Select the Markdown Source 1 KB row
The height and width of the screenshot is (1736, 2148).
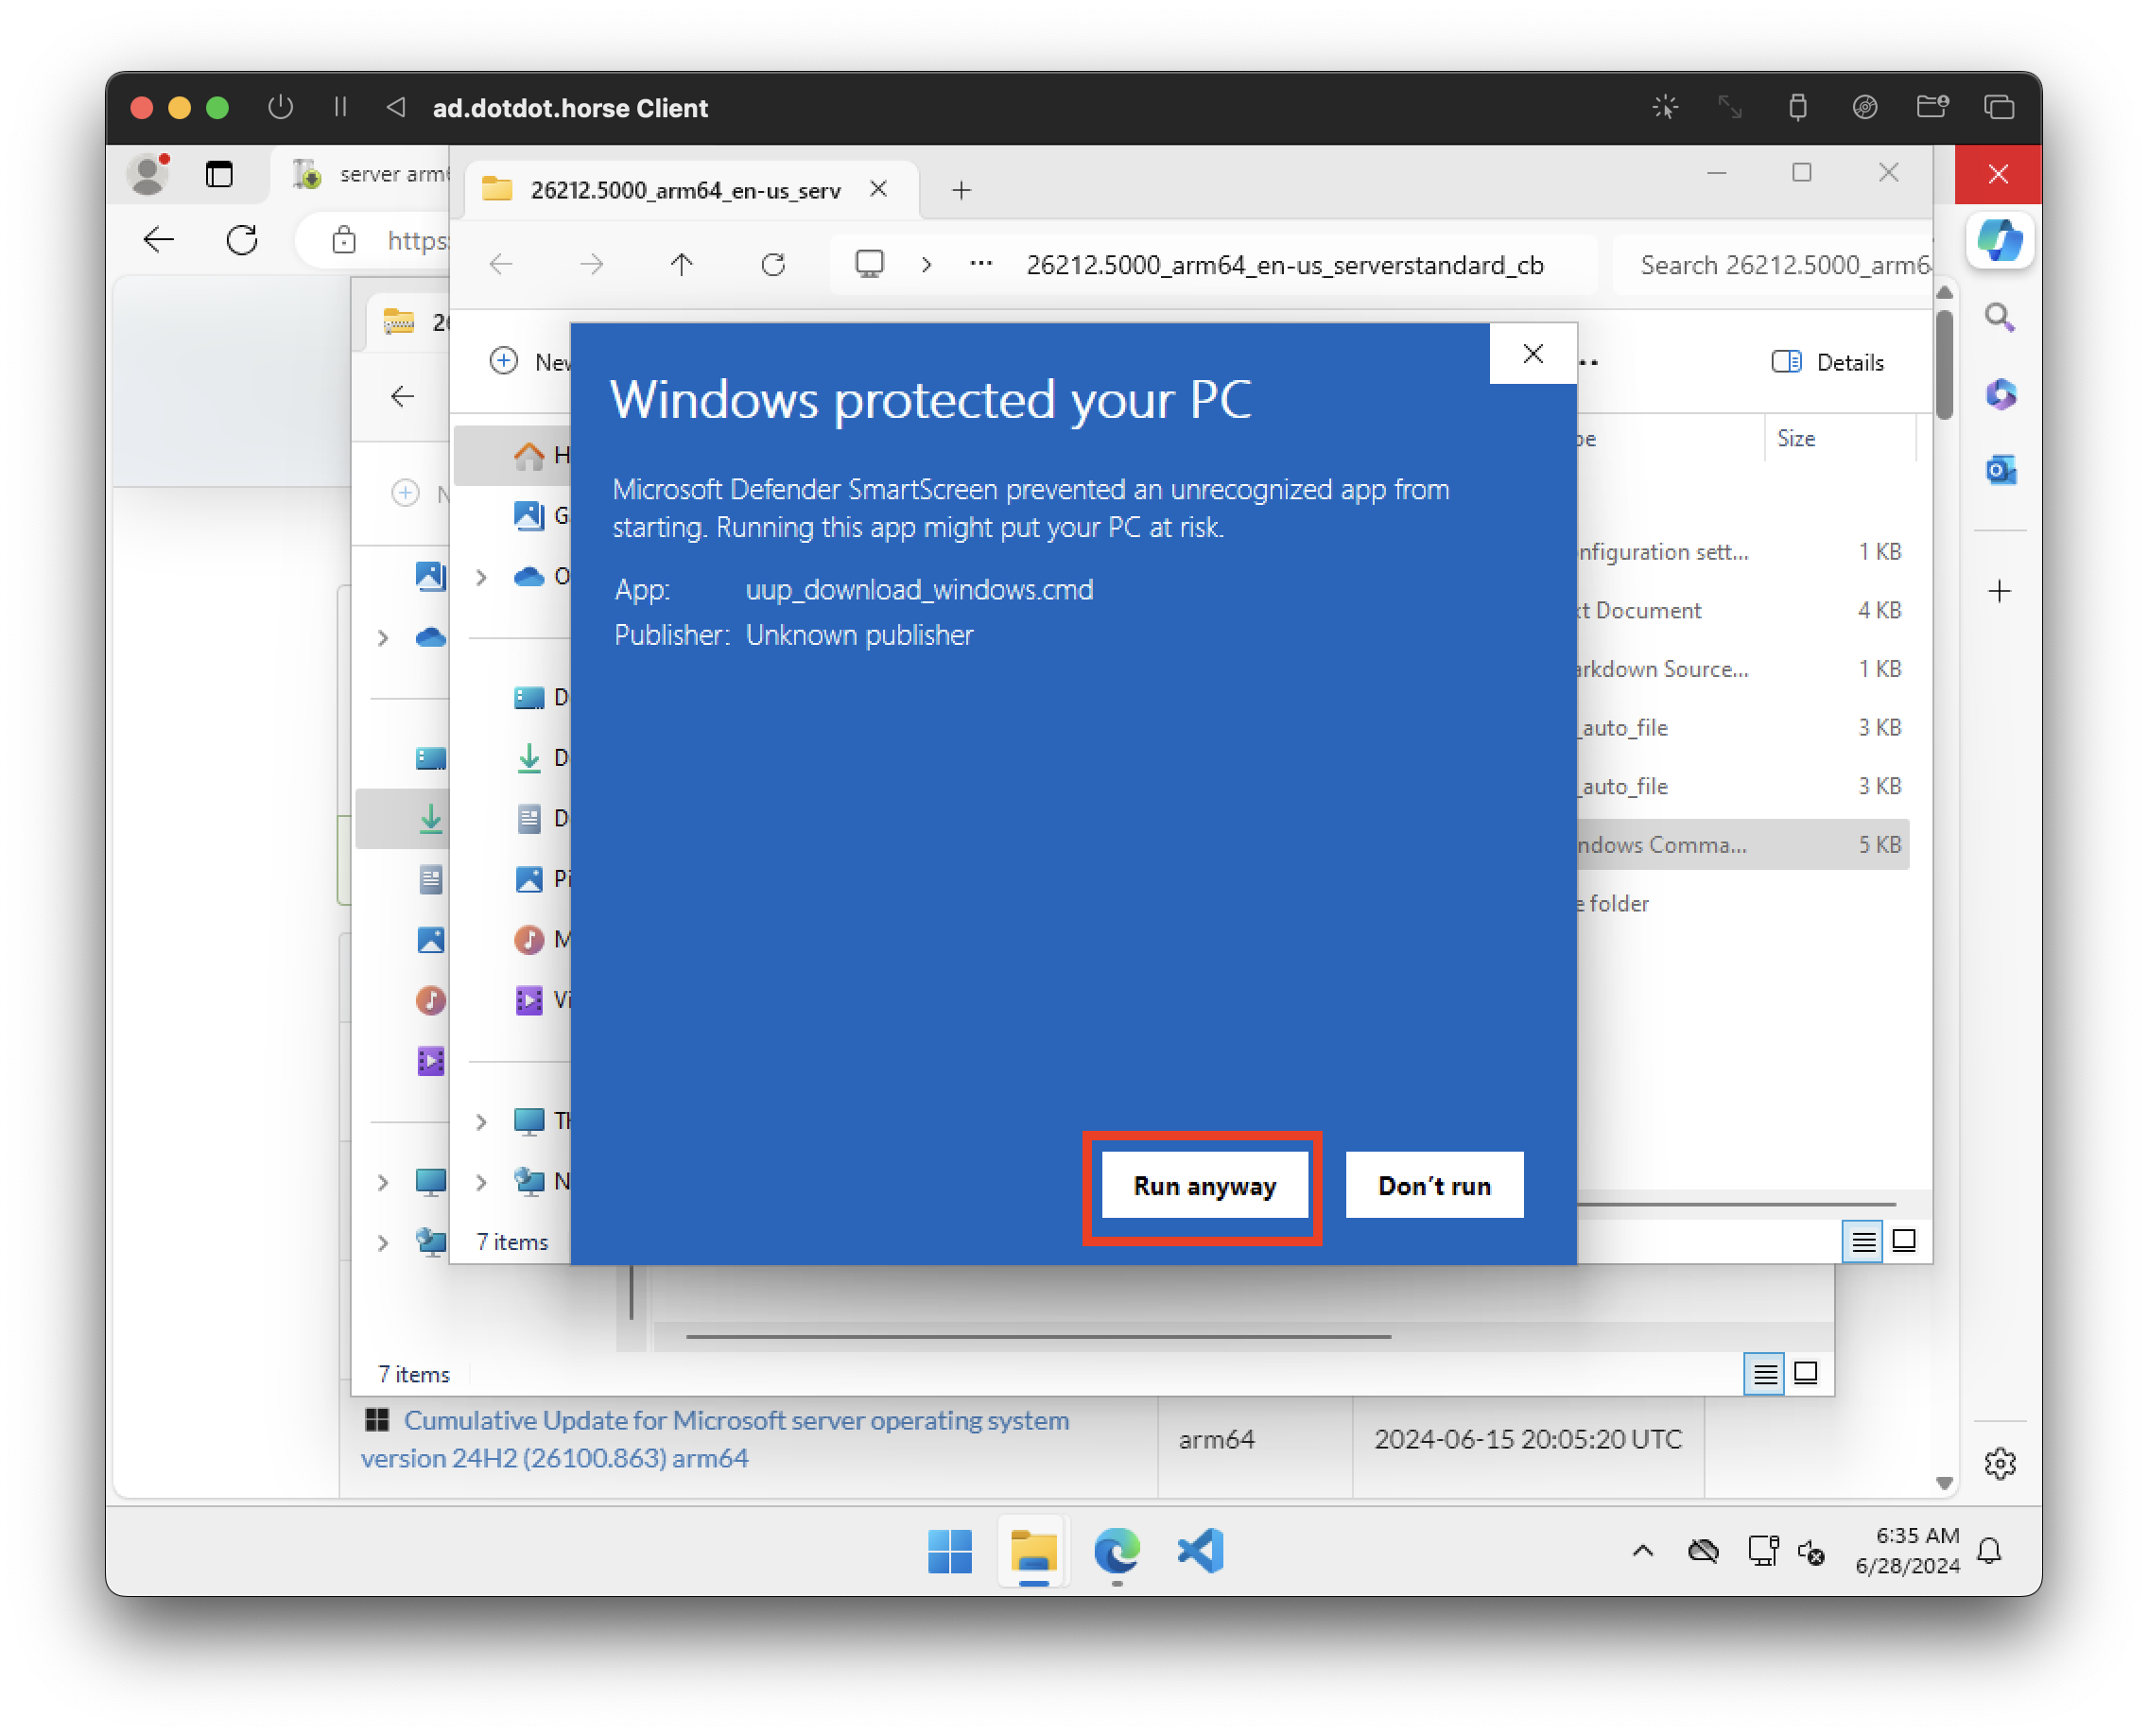point(1742,668)
